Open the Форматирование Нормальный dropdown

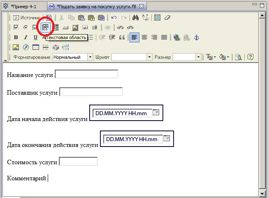[x=73, y=57]
